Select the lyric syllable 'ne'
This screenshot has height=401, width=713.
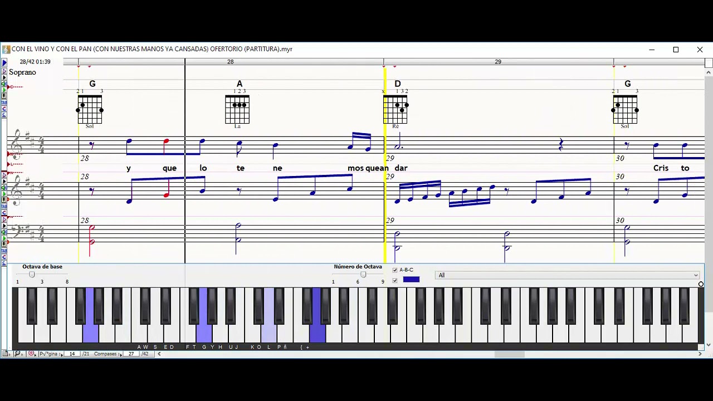277,168
